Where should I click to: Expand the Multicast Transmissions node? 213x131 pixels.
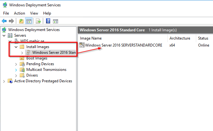tap(16, 70)
